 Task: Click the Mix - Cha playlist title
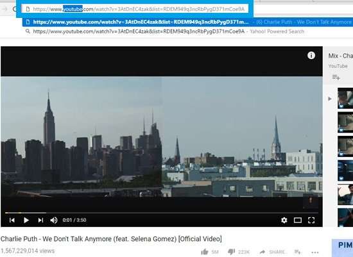tap(341, 56)
